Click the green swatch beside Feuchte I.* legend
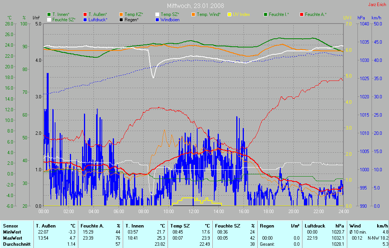389x248 pixels. 266,15
